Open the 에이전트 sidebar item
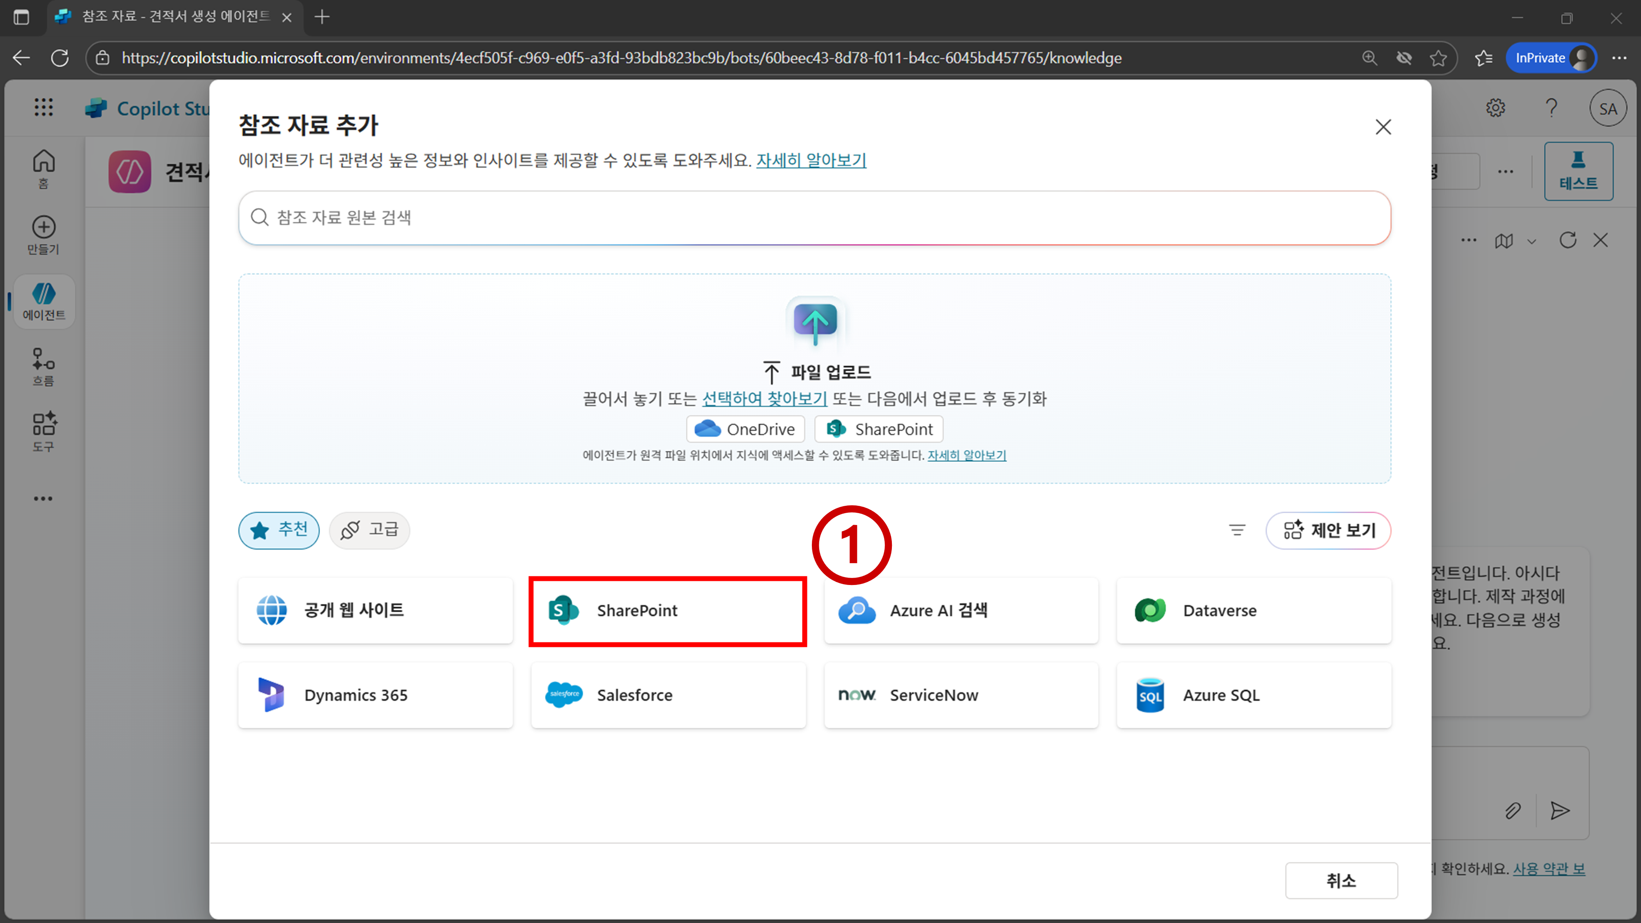Screen dimensions: 1641x923 click(44, 301)
